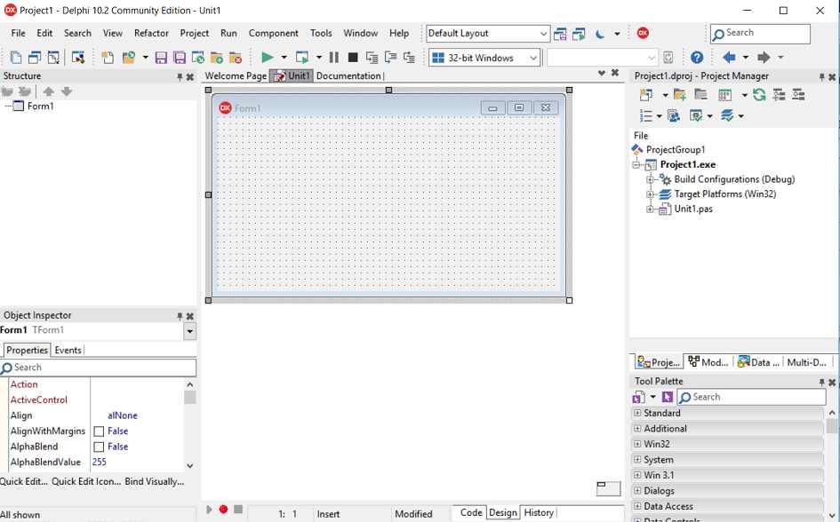Expand the Standard palette category

637,413
